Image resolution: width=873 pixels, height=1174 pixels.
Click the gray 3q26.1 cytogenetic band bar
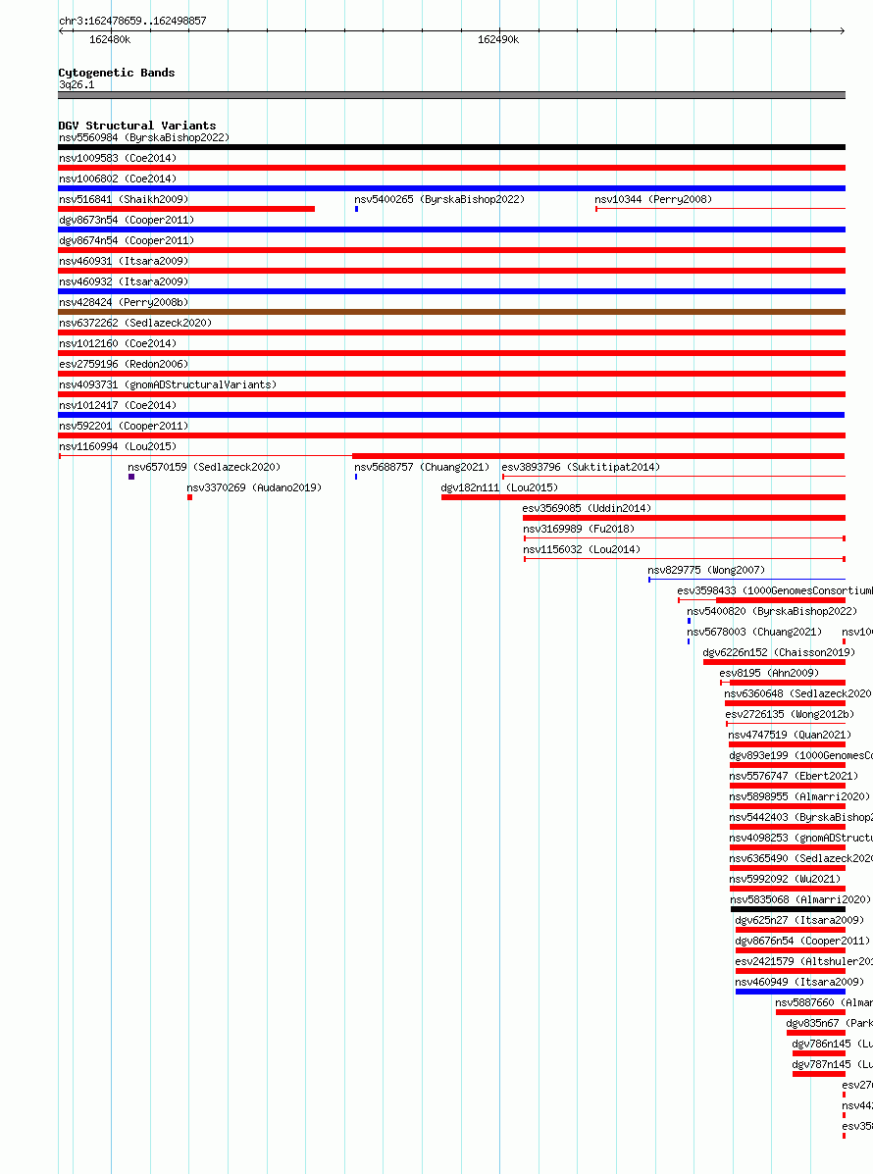(451, 95)
